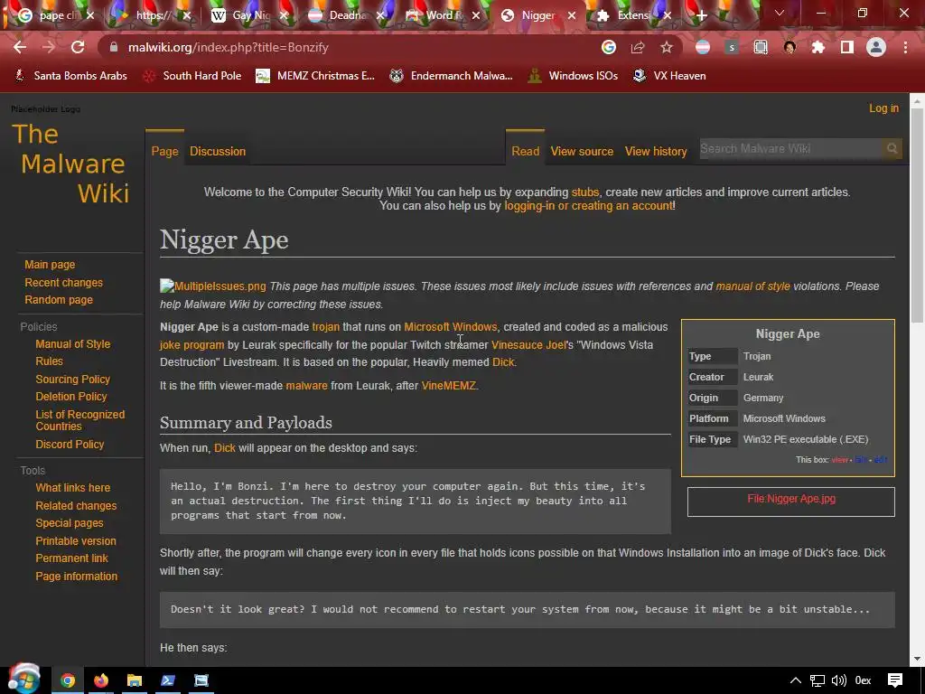Click the Search Malware Wiki field
925x694 pixels.
(x=790, y=149)
